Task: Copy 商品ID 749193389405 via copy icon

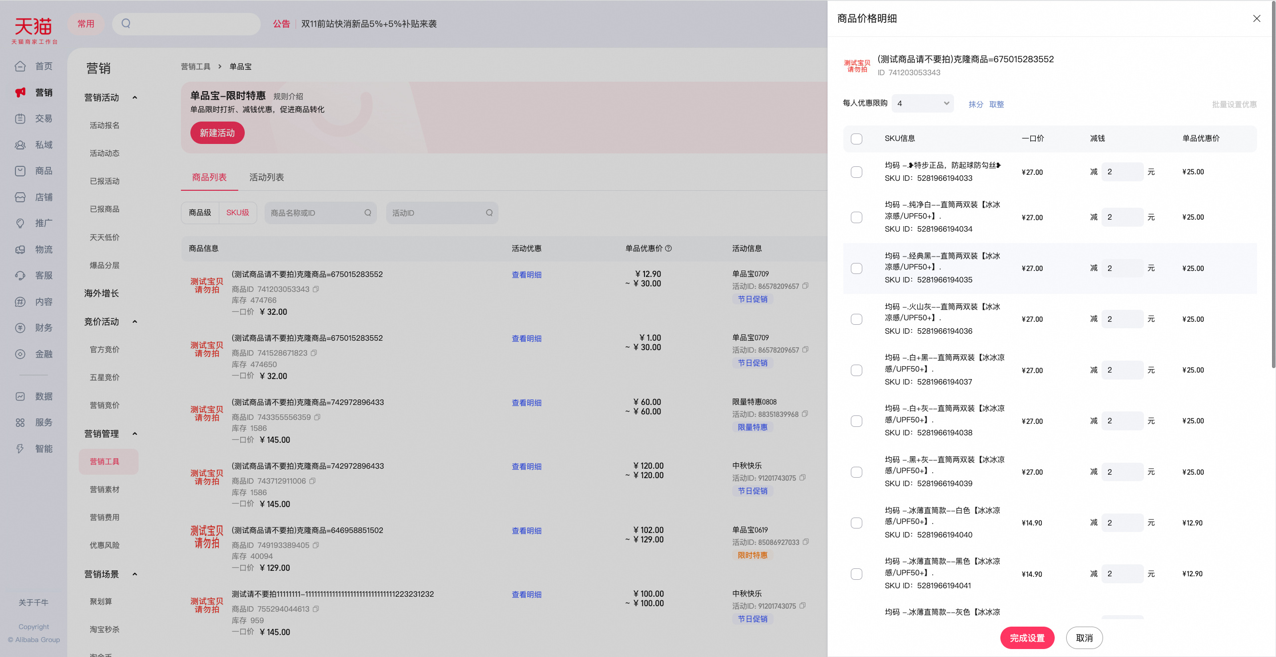Action: [316, 545]
